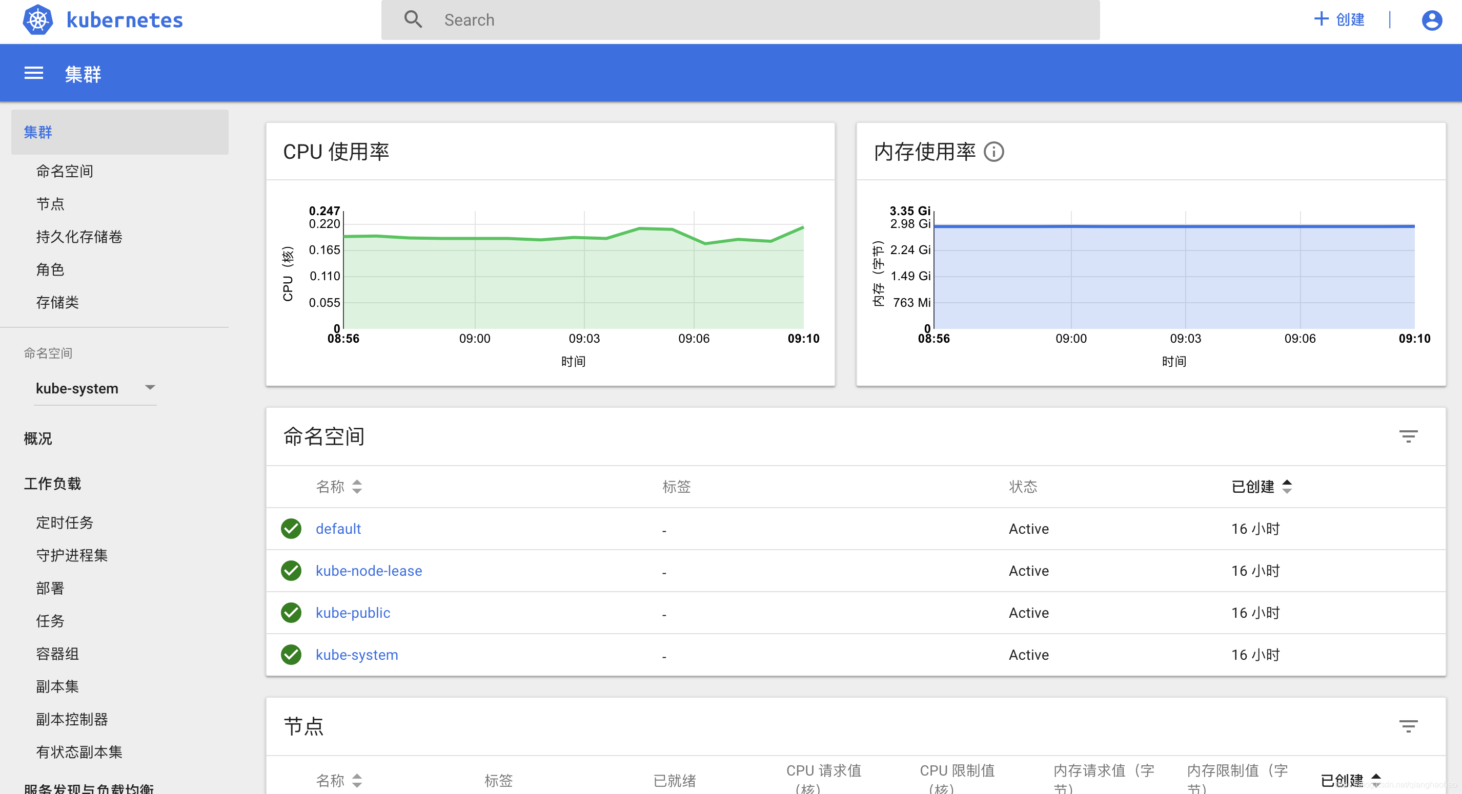Open 命名空间 sidebar item
The image size is (1462, 794).
click(65, 171)
